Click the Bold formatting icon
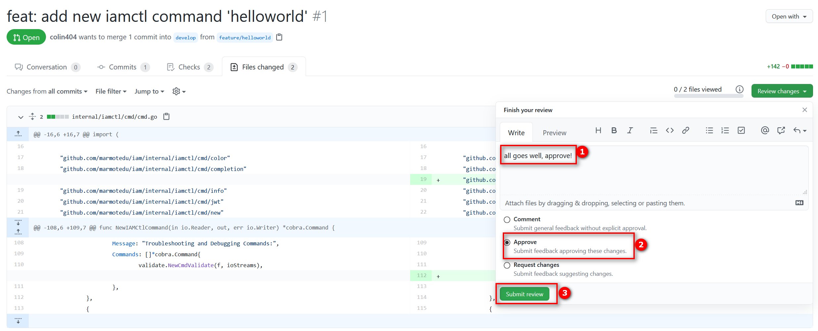The width and height of the screenshot is (818, 331). click(x=614, y=131)
